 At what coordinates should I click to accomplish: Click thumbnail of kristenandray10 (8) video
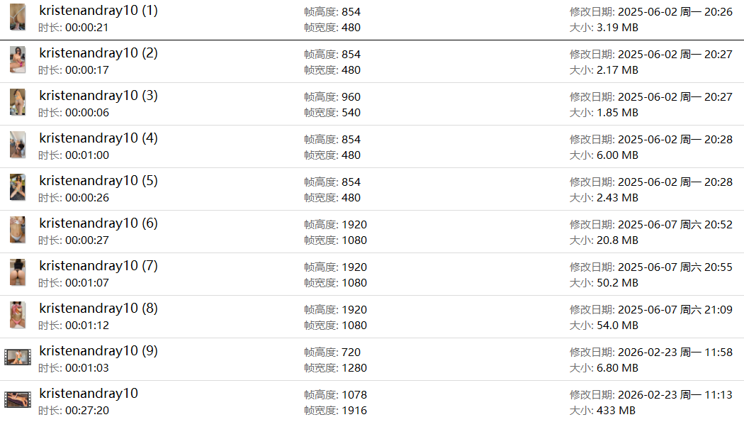18,315
